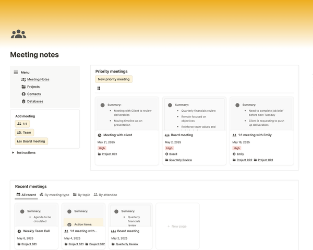Click the May 21, 2025 date

coord(106,142)
